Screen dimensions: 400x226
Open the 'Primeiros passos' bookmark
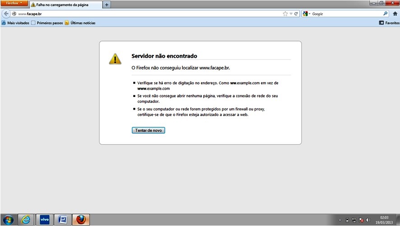point(47,23)
